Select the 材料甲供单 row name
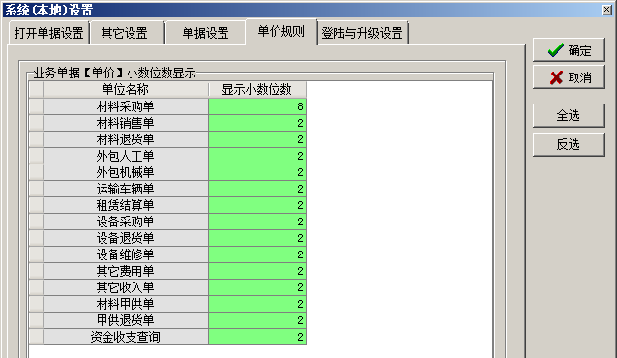 pos(126,304)
